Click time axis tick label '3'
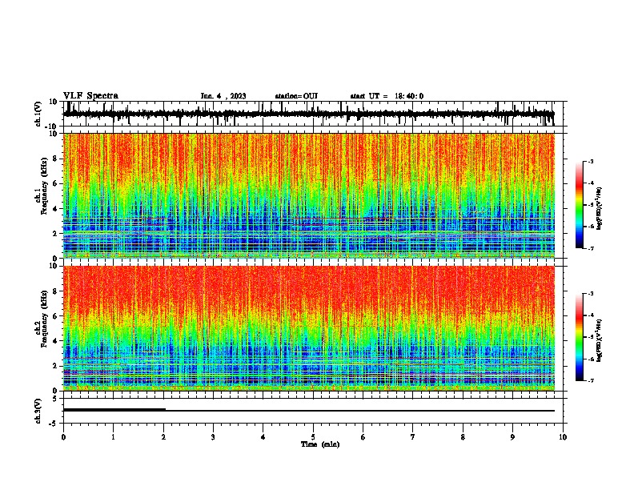The image size is (634, 490). click(213, 437)
